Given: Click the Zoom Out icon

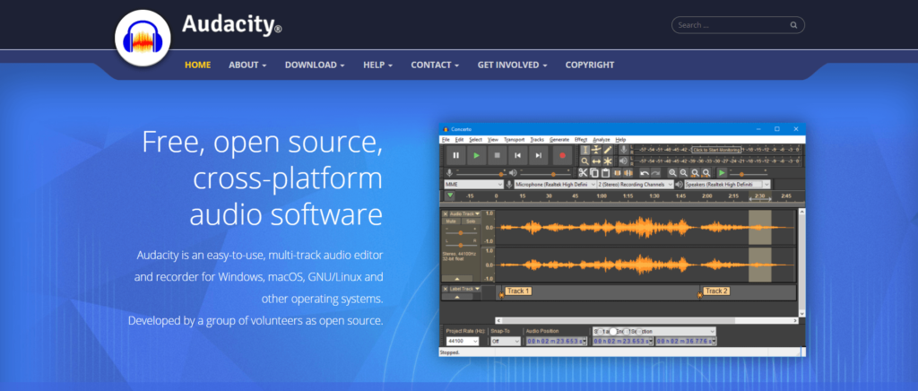Looking at the screenshot, I should pos(684,173).
